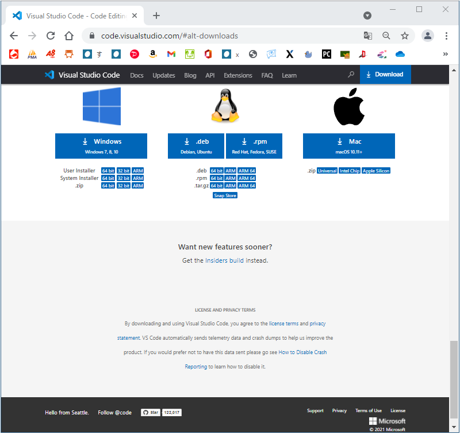This screenshot has height=434, width=460.
Task: Open the tab search dropdown arrow
Action: (x=367, y=16)
